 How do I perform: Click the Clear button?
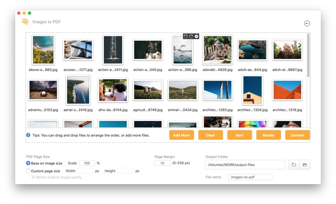coord(210,135)
